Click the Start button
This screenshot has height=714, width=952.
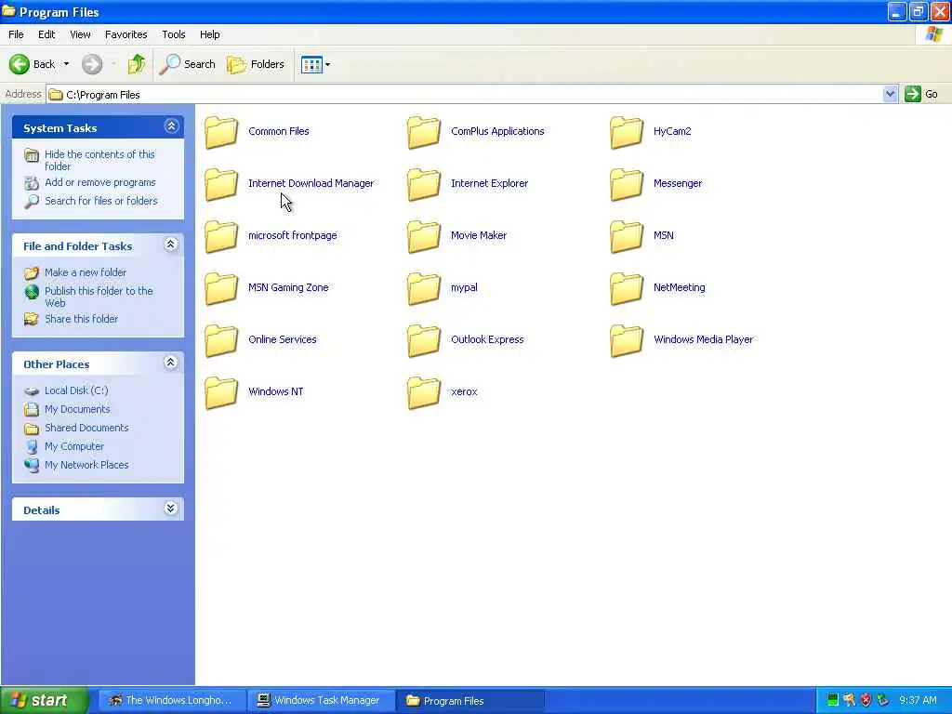44,700
